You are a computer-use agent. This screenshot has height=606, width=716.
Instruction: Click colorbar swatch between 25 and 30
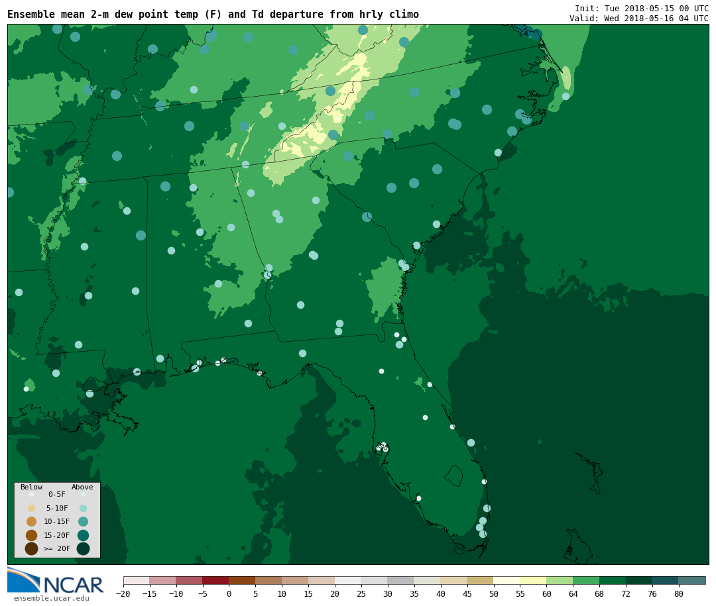(x=375, y=580)
